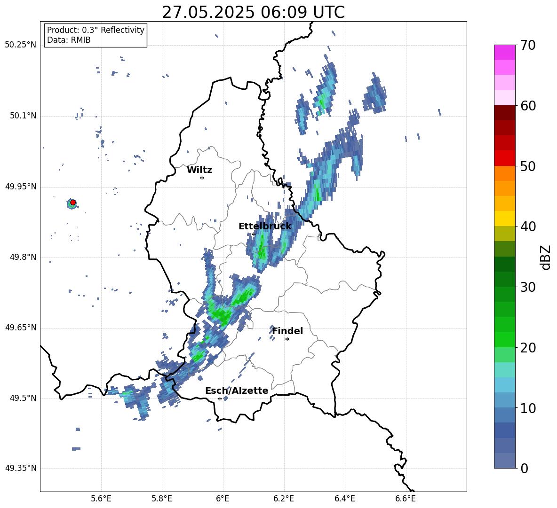This screenshot has height=508, width=557.
Task: Click the 40 tick on the colorbar
Action: pyautogui.click(x=528, y=227)
